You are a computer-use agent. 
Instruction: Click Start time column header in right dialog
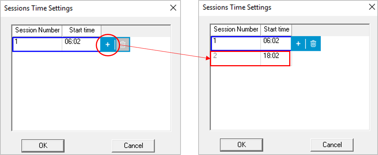[x=276, y=29]
